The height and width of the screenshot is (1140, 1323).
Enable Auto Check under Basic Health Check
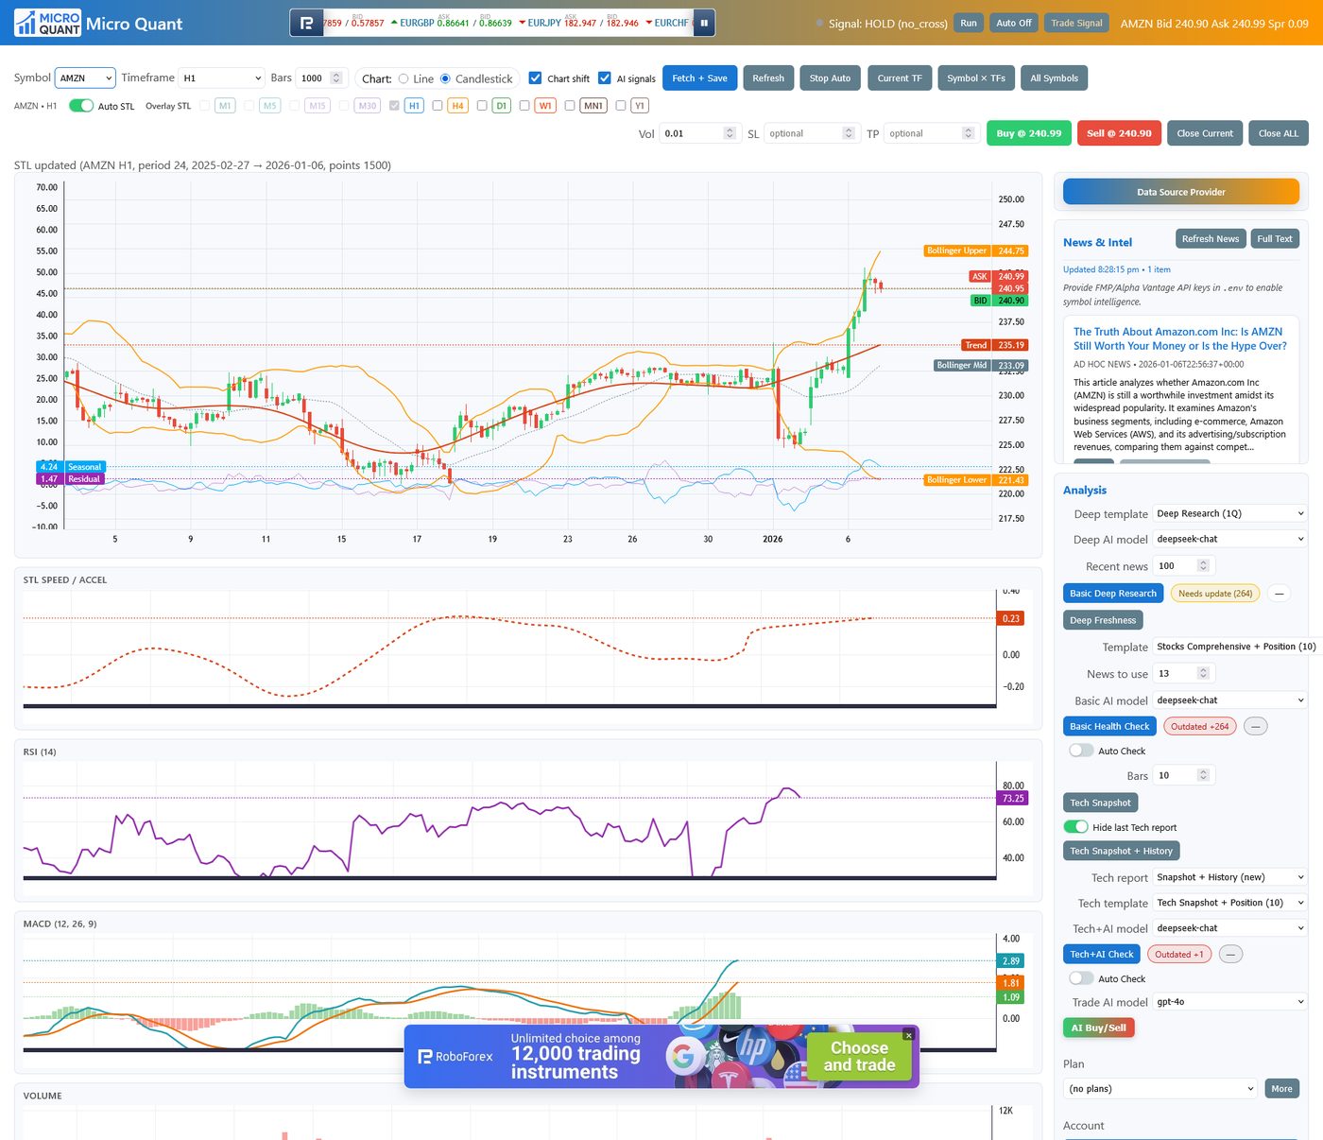[x=1081, y=751]
